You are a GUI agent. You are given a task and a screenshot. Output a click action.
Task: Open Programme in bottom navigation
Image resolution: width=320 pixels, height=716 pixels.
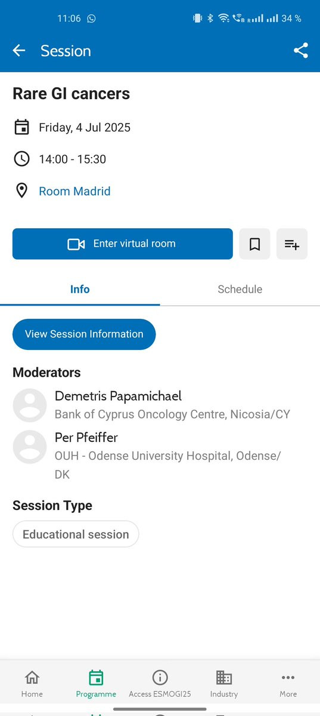point(96,684)
